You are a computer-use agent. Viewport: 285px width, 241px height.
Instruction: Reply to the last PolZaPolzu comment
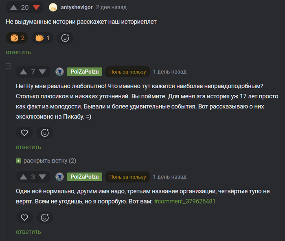[x=28, y=232]
